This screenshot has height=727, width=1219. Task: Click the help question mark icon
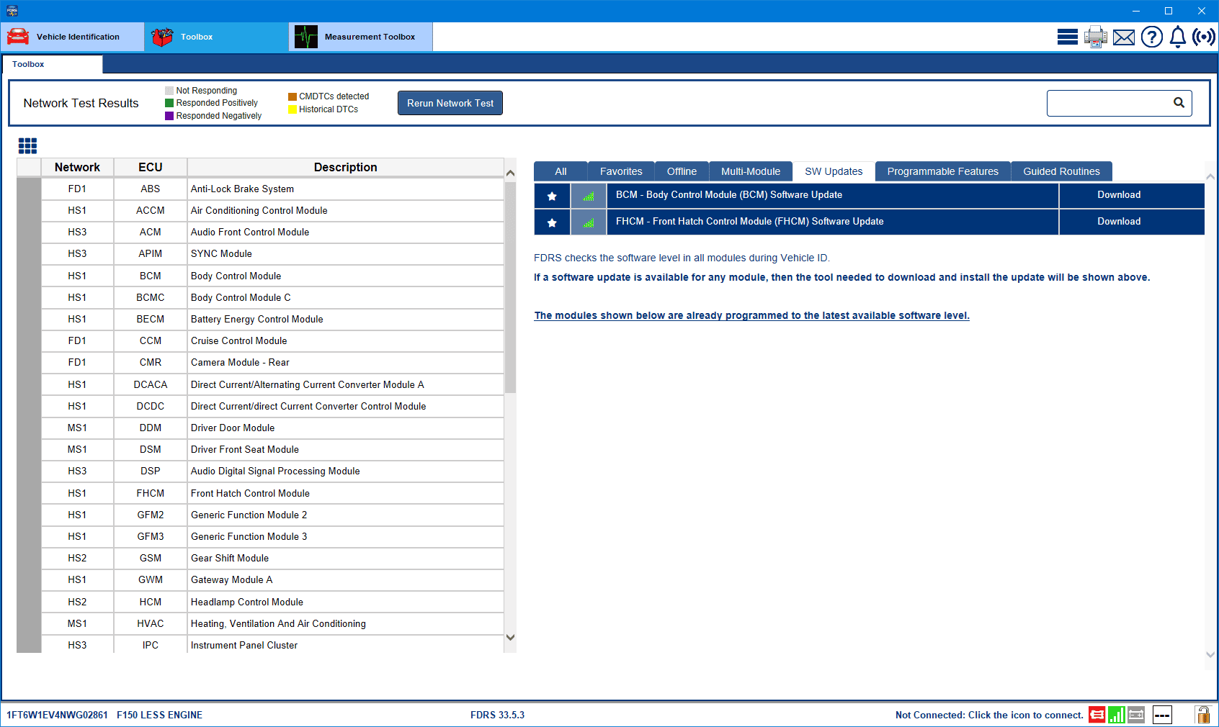click(1151, 37)
